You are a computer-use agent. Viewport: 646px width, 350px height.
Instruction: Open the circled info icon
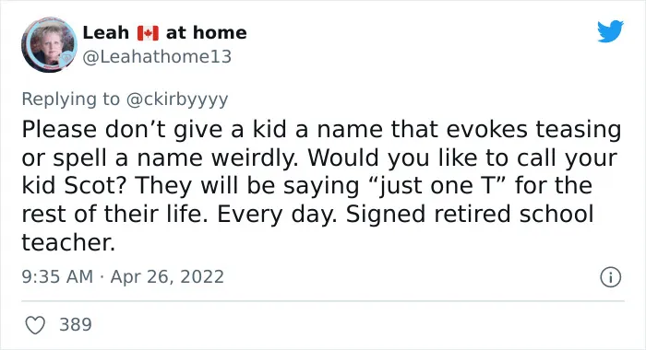pyautogui.click(x=610, y=277)
